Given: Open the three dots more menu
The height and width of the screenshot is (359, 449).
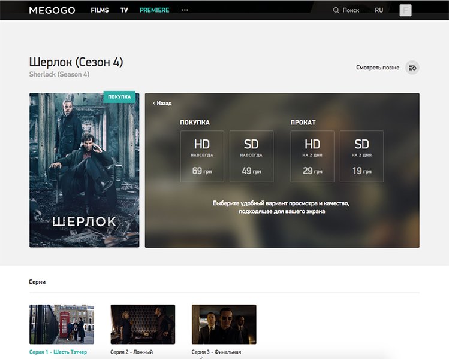Looking at the screenshot, I should (185, 10).
